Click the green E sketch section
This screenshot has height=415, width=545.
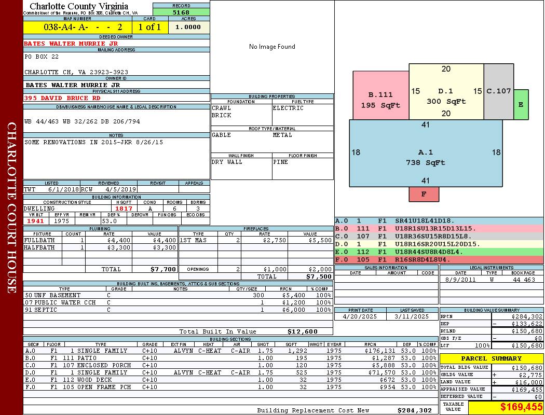[521, 105]
